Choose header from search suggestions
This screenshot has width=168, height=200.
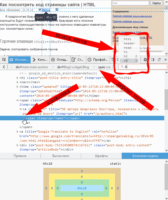[129, 43]
